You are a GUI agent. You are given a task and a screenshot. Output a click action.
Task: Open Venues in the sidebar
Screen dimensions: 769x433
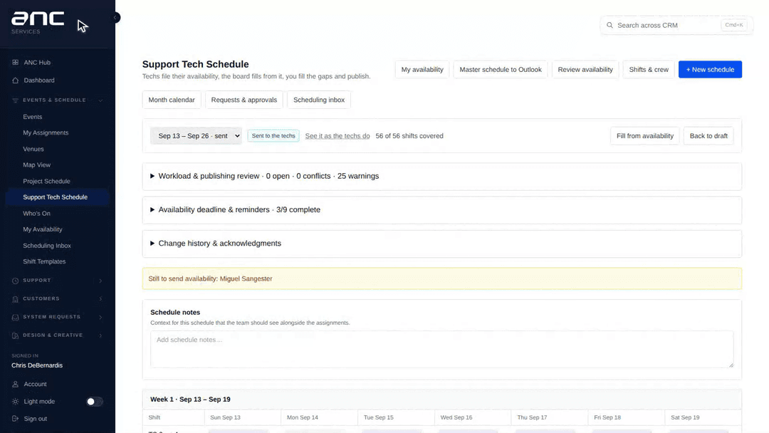coord(33,149)
